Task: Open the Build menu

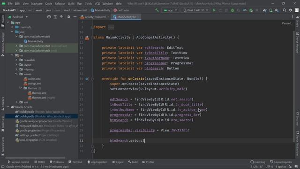Action: point(71,3)
